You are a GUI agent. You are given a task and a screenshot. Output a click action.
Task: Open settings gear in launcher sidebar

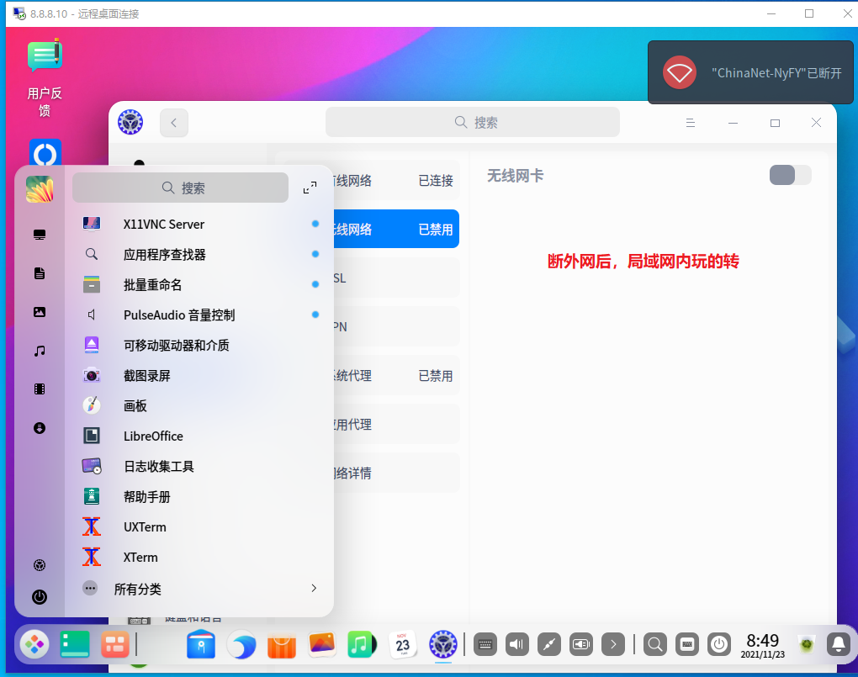[x=40, y=565]
